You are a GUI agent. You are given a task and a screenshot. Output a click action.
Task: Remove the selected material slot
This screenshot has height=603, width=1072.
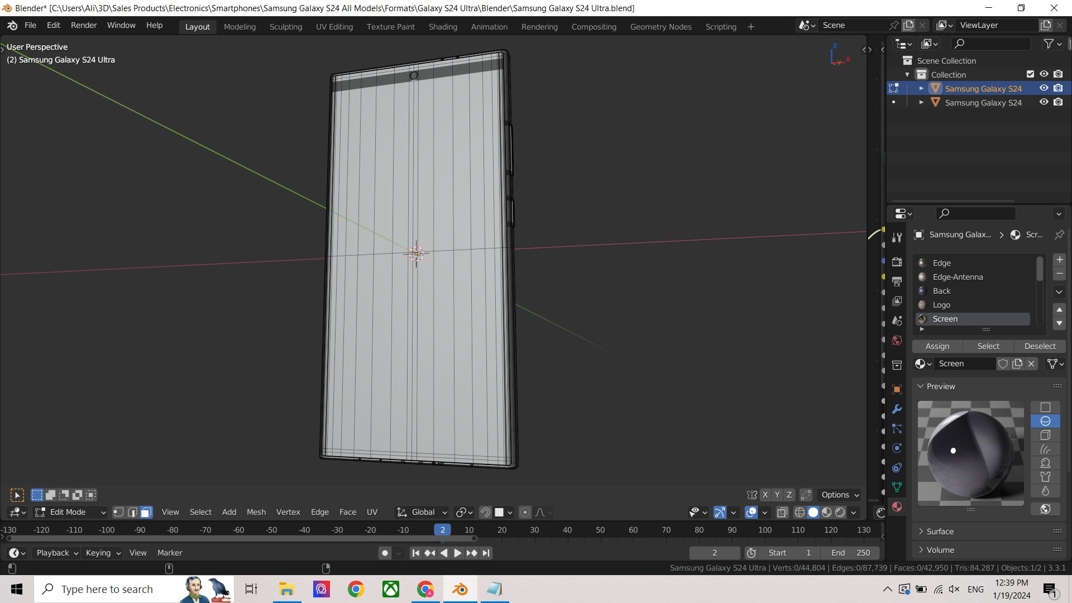coord(1059,274)
